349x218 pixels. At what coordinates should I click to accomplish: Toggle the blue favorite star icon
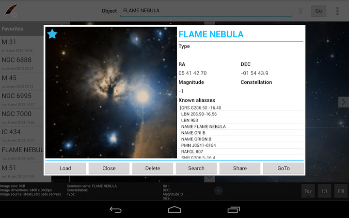pyautogui.click(x=52, y=34)
